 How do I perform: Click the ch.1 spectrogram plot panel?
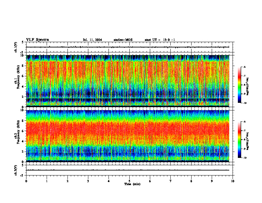pyautogui.click(x=128, y=81)
